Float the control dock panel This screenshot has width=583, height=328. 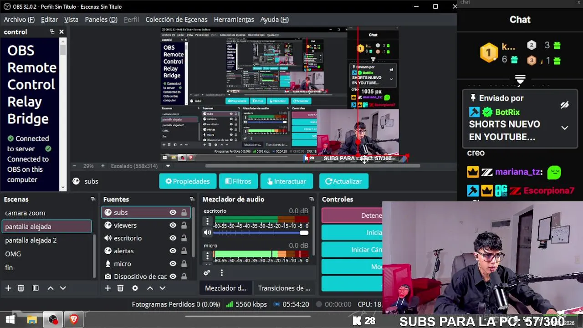[52, 32]
